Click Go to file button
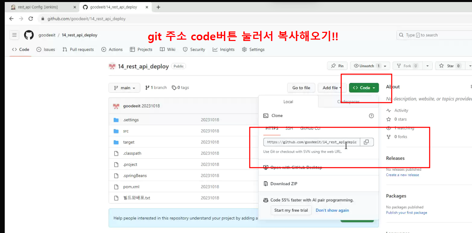This screenshot has width=472, height=233. point(301,88)
